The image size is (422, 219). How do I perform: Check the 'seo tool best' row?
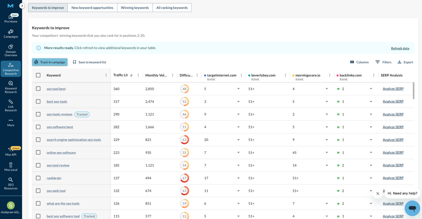click(38, 89)
